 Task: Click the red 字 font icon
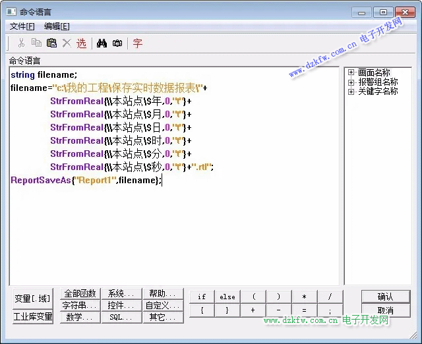137,43
